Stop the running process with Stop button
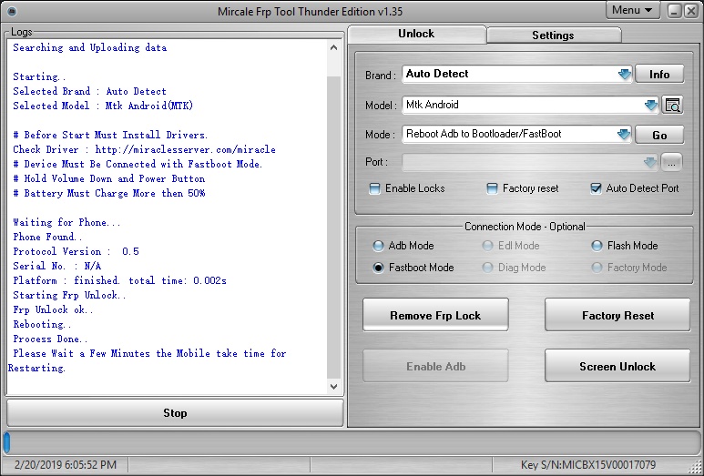The height and width of the screenshot is (476, 704). click(175, 412)
